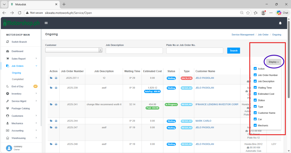Open Completed under Job Orders

[18, 79]
